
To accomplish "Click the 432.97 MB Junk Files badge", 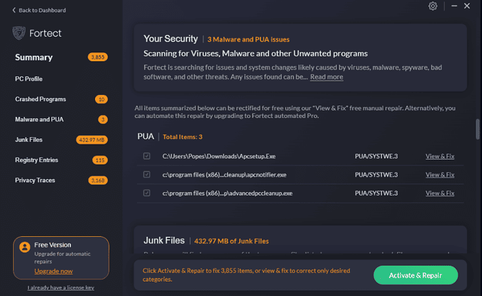I will click(x=92, y=140).
